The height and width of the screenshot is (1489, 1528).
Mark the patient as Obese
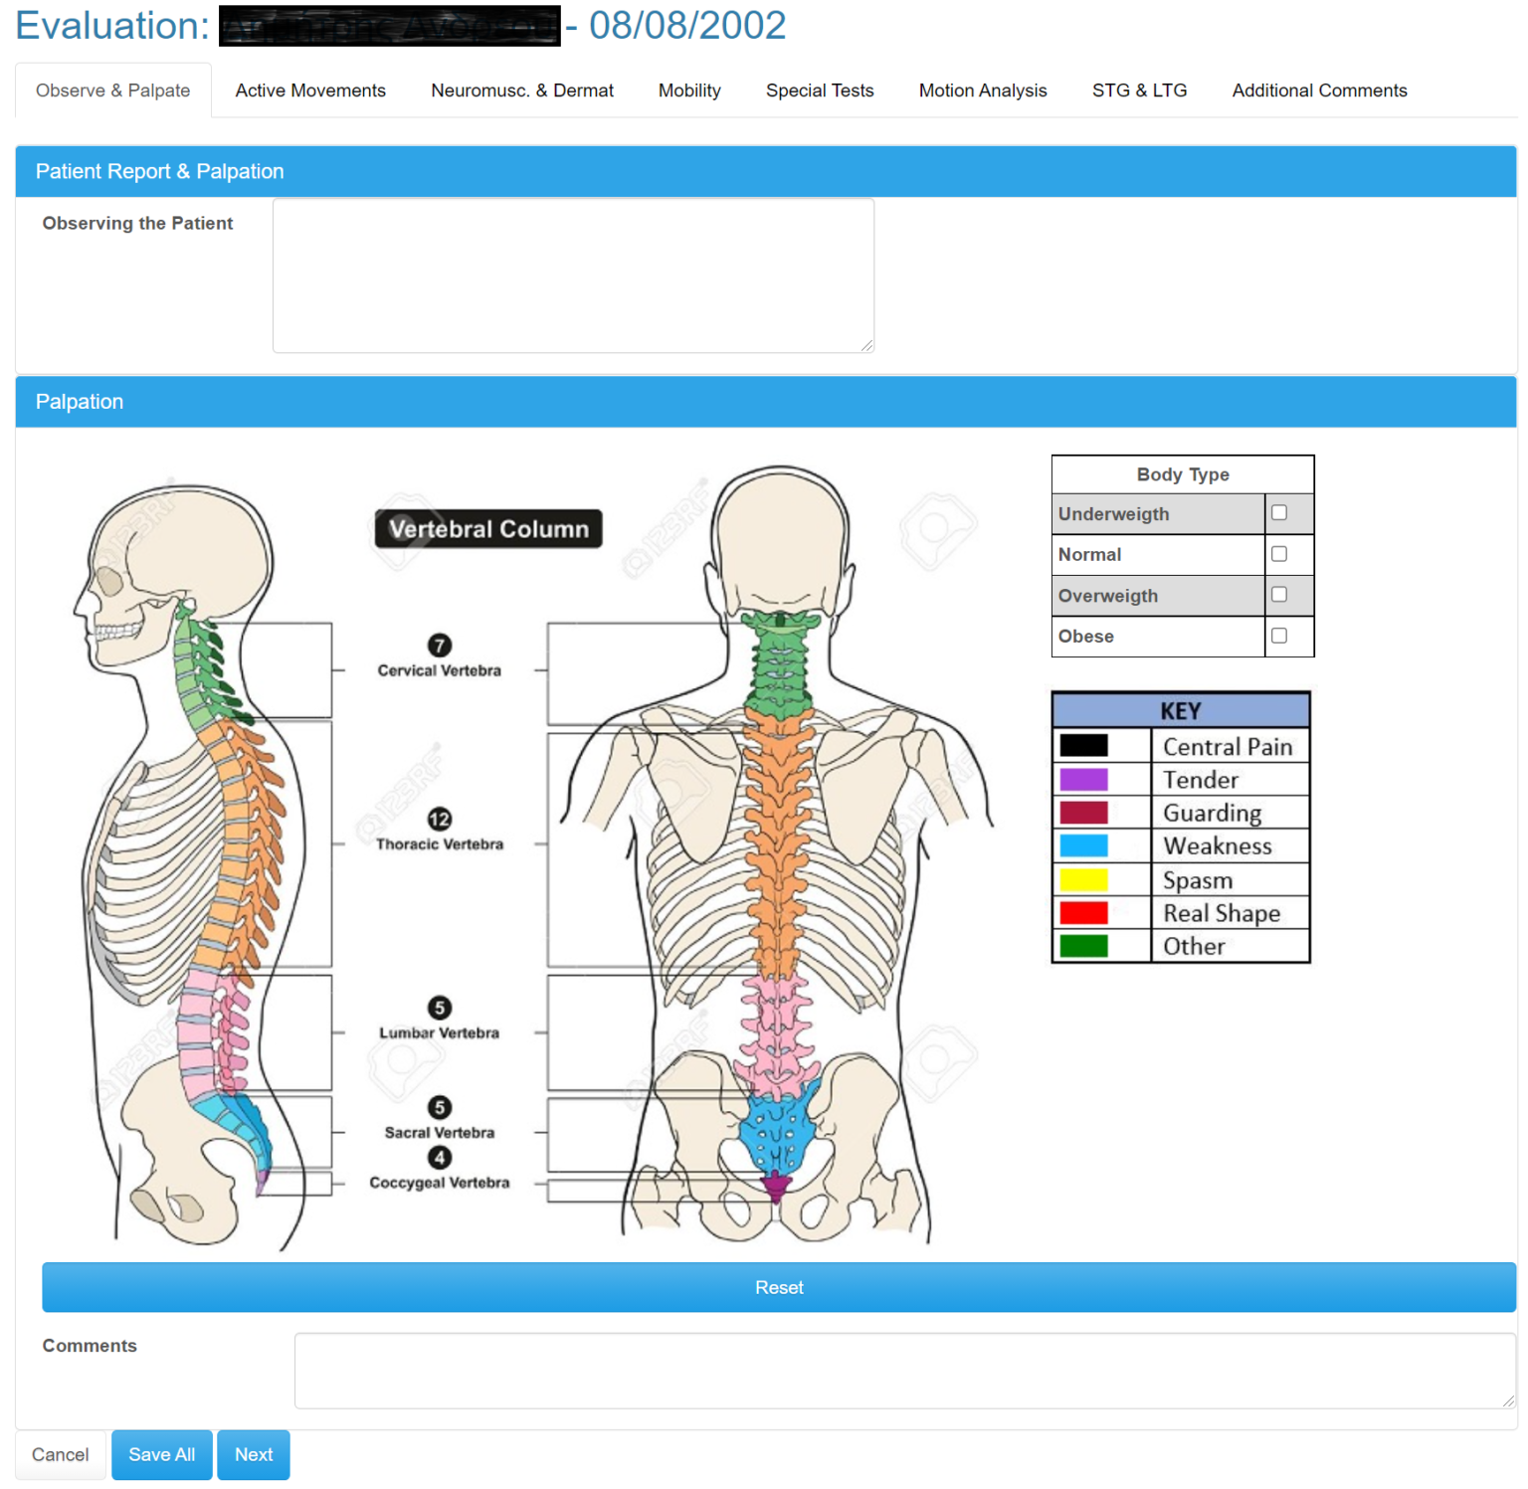coord(1278,636)
